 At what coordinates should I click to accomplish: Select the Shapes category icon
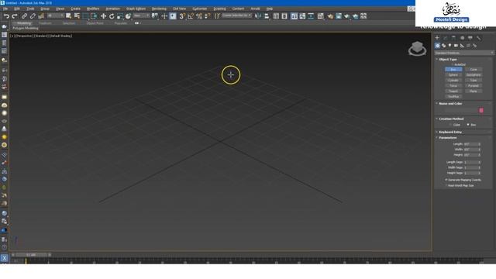443,46
